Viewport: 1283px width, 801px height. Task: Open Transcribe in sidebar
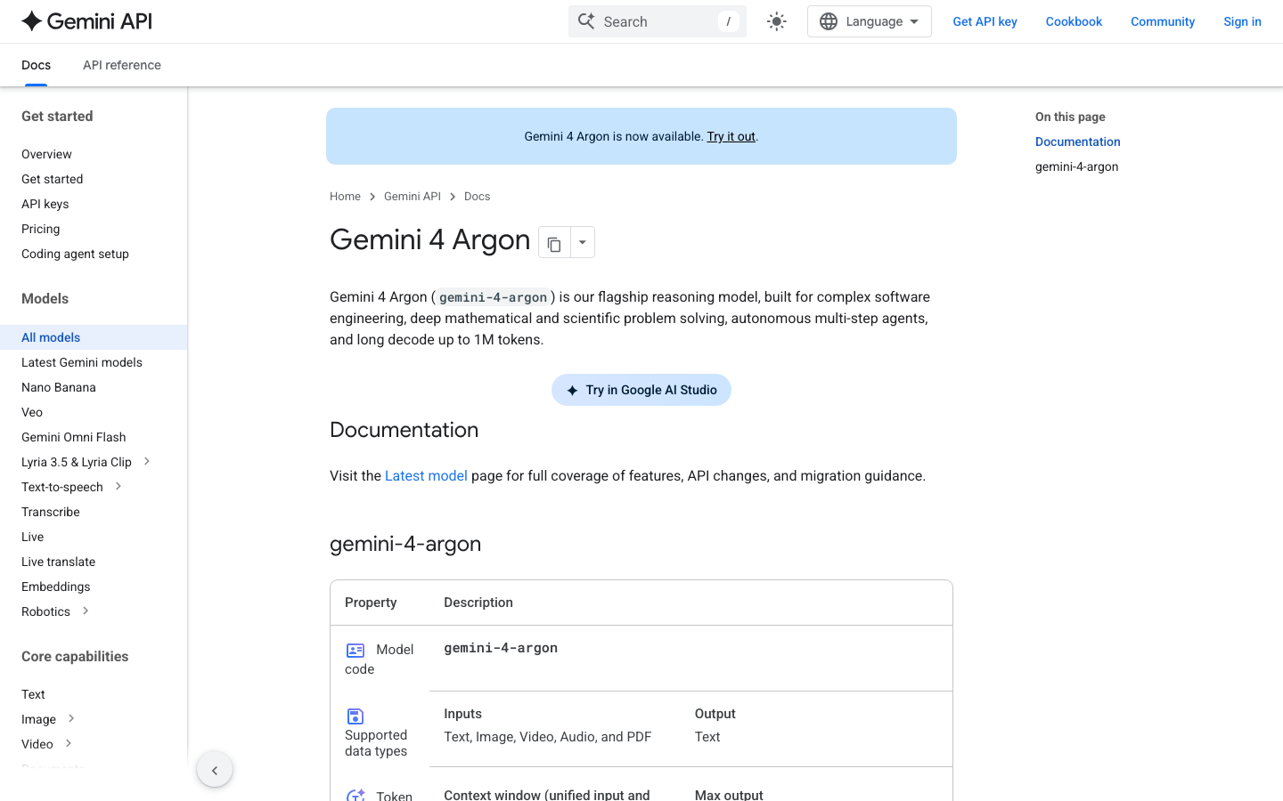click(x=51, y=512)
